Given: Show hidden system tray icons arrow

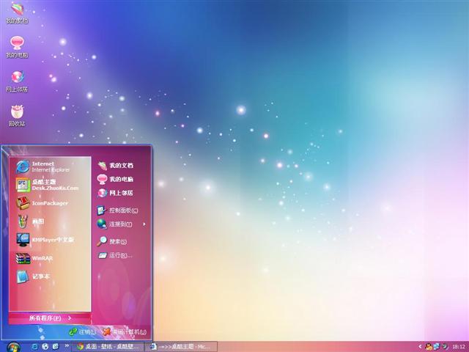Looking at the screenshot, I should 420,347.
